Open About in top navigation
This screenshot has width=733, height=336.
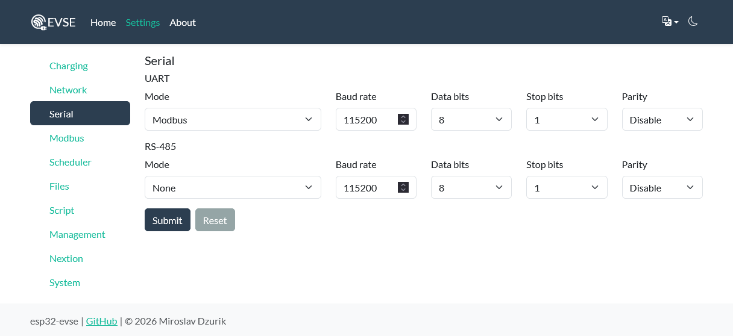(x=183, y=22)
